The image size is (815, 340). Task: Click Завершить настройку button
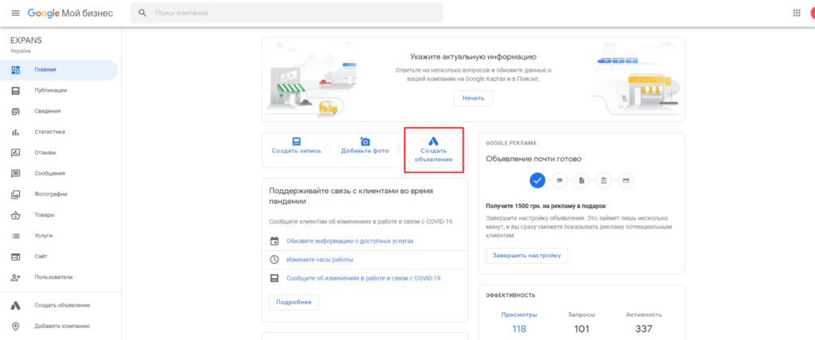tap(527, 256)
